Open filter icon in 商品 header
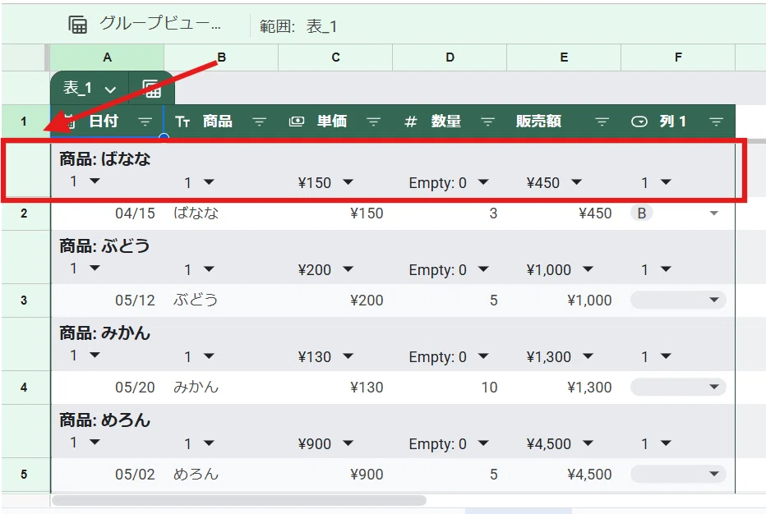Screen dimensions: 766x514 (260, 122)
